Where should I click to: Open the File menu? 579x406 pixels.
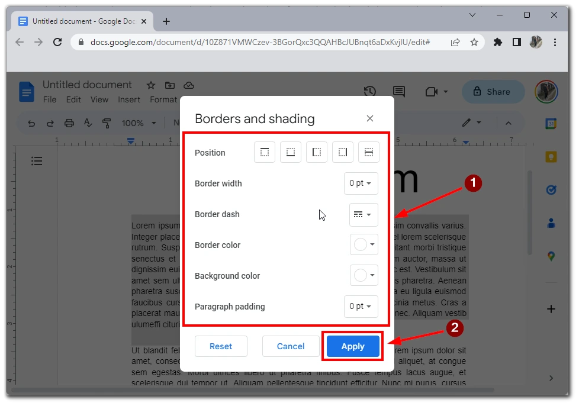click(50, 99)
